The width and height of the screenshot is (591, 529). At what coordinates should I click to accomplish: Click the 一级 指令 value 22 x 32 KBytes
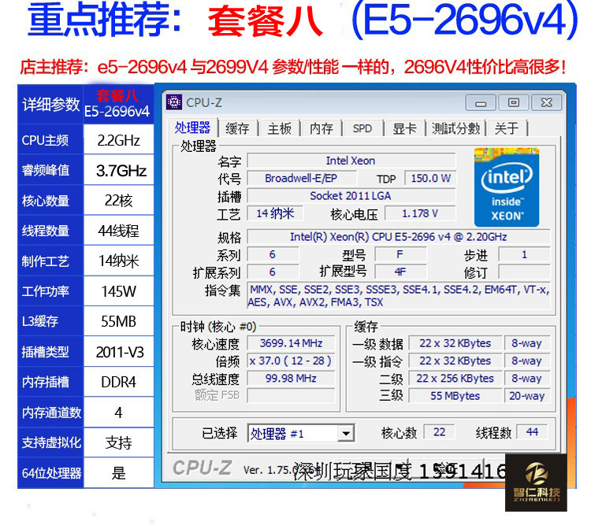(455, 361)
